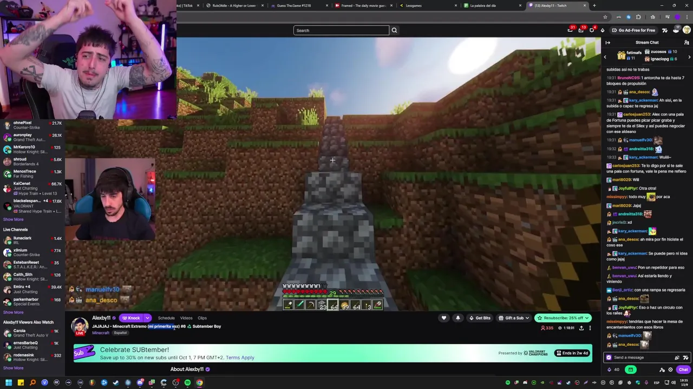The image size is (693, 389).
Task: Click the Chat send button
Action: click(683, 370)
